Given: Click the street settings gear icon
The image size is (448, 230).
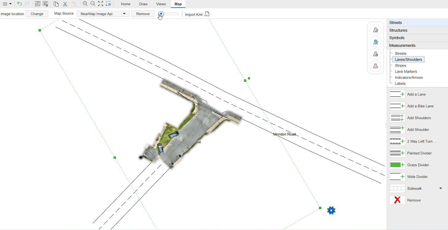Looking at the screenshot, I should (x=375, y=54).
